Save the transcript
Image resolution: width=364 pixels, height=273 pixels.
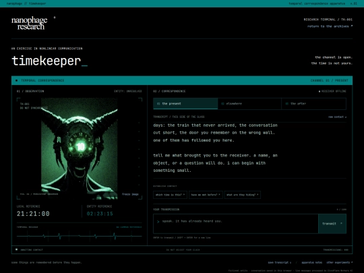[280, 263]
